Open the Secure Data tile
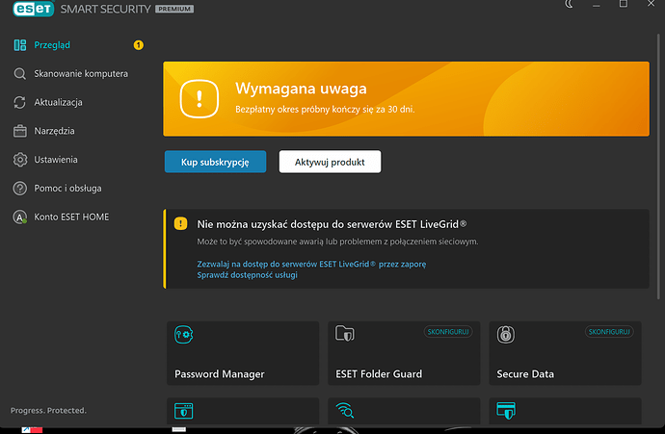Image resolution: width=665 pixels, height=434 pixels. (565, 353)
